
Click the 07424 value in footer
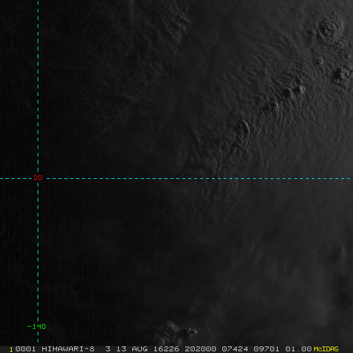235,349
